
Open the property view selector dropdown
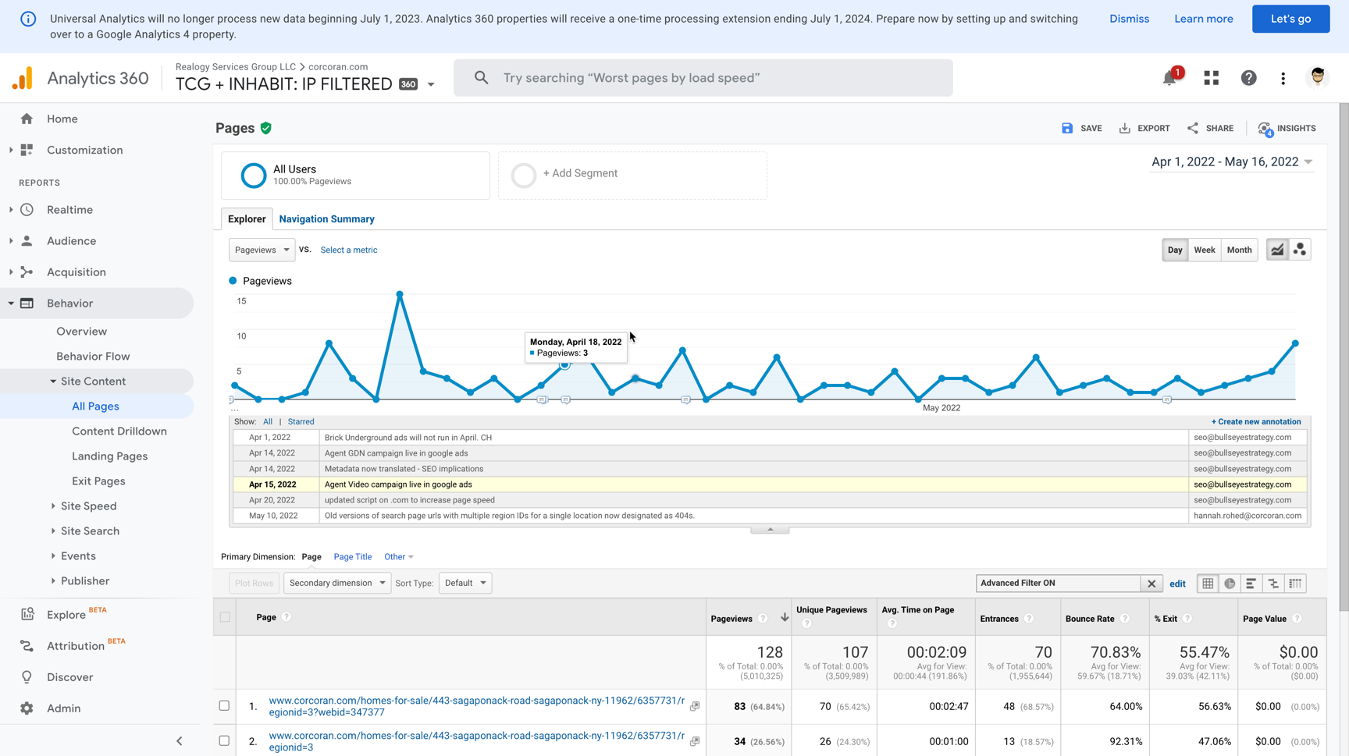[431, 84]
